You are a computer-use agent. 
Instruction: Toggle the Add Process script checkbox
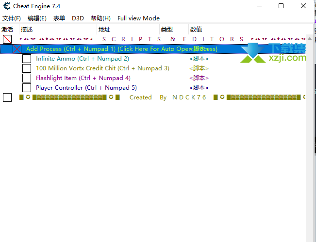pos(17,49)
